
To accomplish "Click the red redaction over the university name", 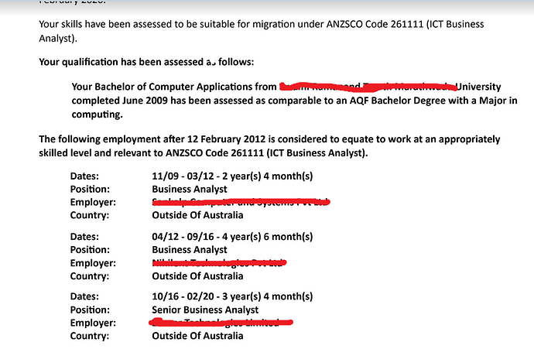I will tap(368, 87).
